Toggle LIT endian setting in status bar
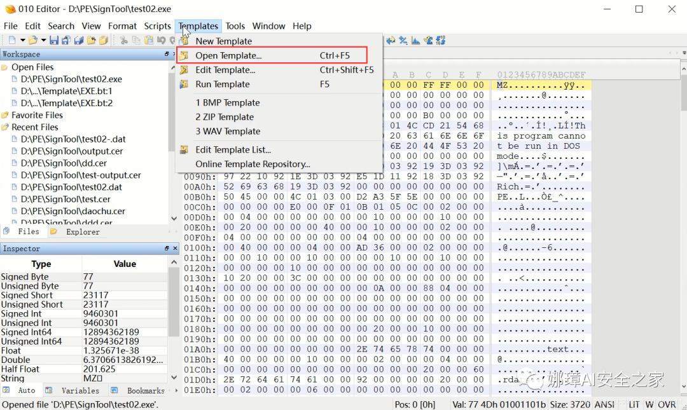 coord(634,405)
